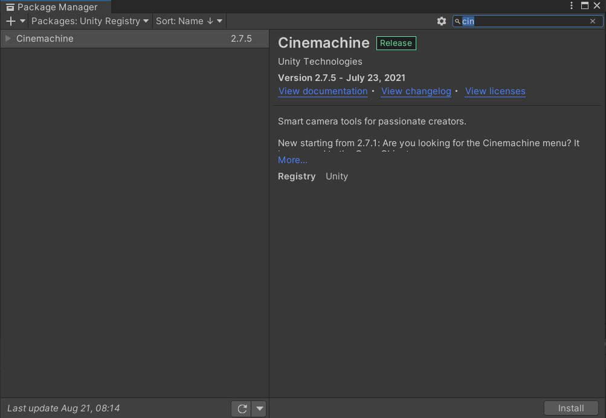Open the View changelog link

point(416,91)
